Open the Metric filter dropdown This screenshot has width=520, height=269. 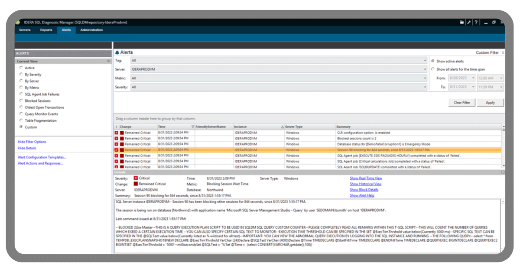pos(424,77)
